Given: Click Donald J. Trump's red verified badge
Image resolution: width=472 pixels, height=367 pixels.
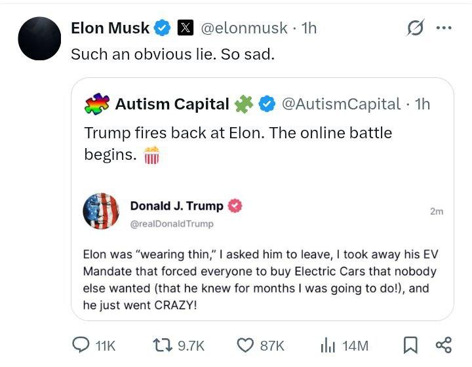Looking at the screenshot, I should (x=235, y=206).
